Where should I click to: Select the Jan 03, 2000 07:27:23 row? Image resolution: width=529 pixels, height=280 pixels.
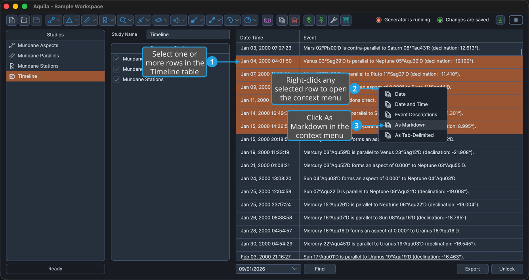pyautogui.click(x=379, y=48)
